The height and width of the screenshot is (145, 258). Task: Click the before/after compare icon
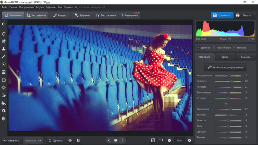click(78, 141)
